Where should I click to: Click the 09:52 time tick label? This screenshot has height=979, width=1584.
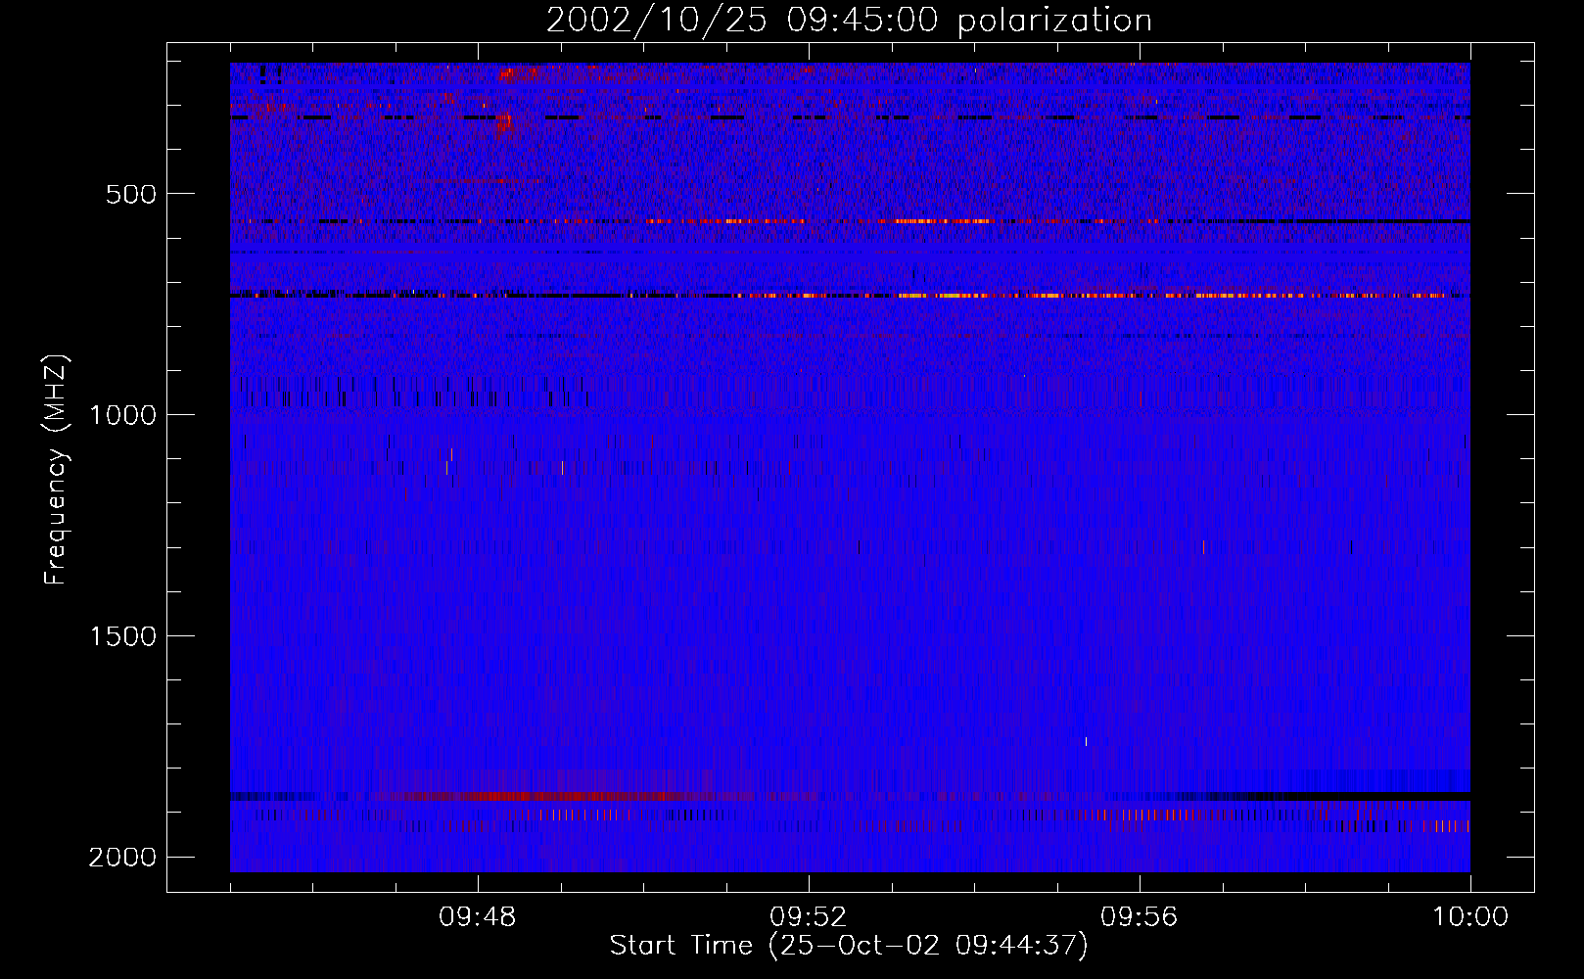[x=809, y=917]
